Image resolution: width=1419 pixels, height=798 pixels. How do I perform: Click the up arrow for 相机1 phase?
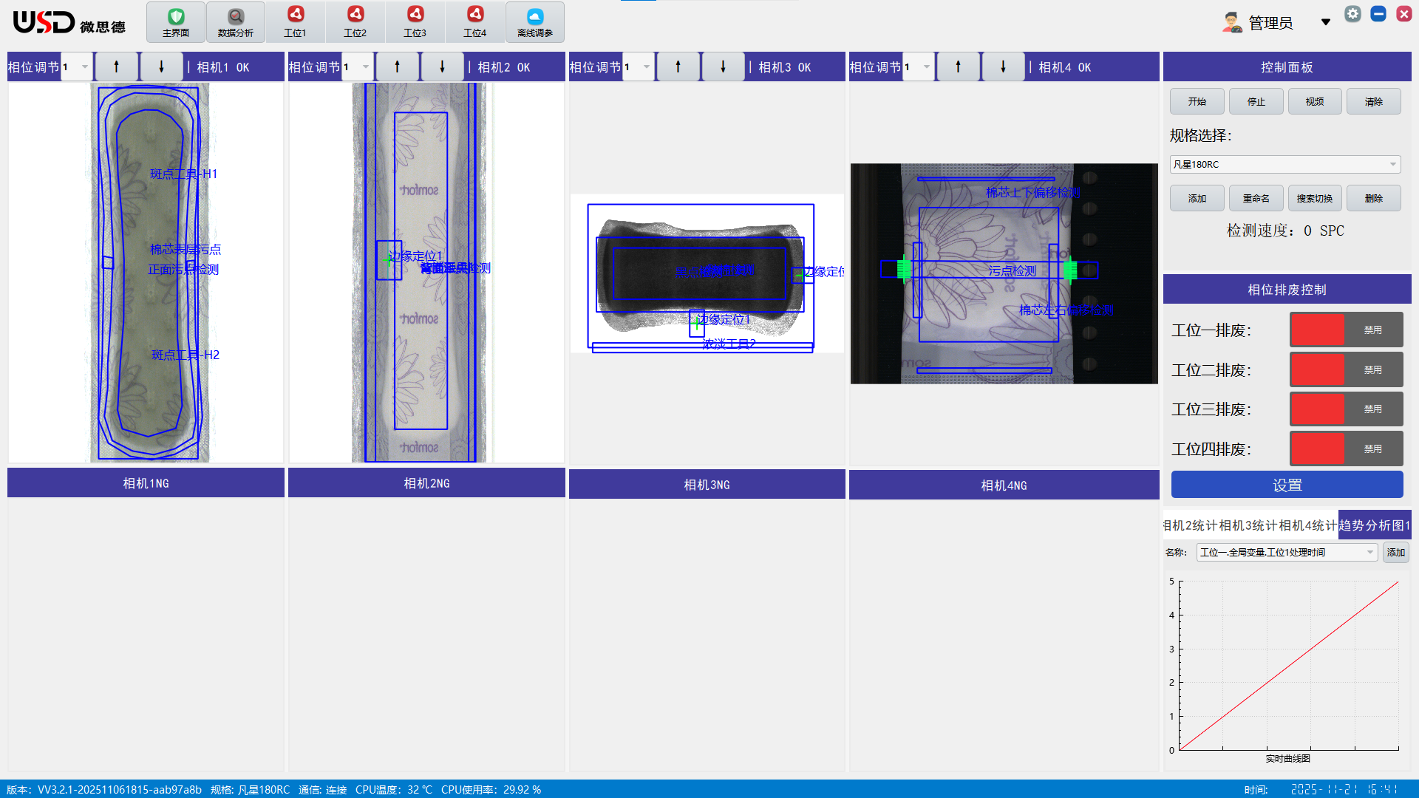click(116, 67)
